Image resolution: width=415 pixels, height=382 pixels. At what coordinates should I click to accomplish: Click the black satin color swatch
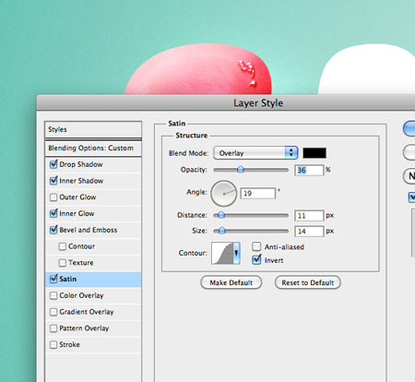click(x=314, y=153)
